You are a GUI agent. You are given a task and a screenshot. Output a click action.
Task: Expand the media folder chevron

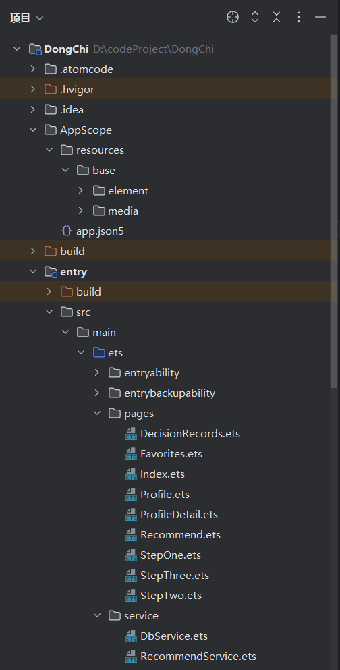(x=81, y=211)
